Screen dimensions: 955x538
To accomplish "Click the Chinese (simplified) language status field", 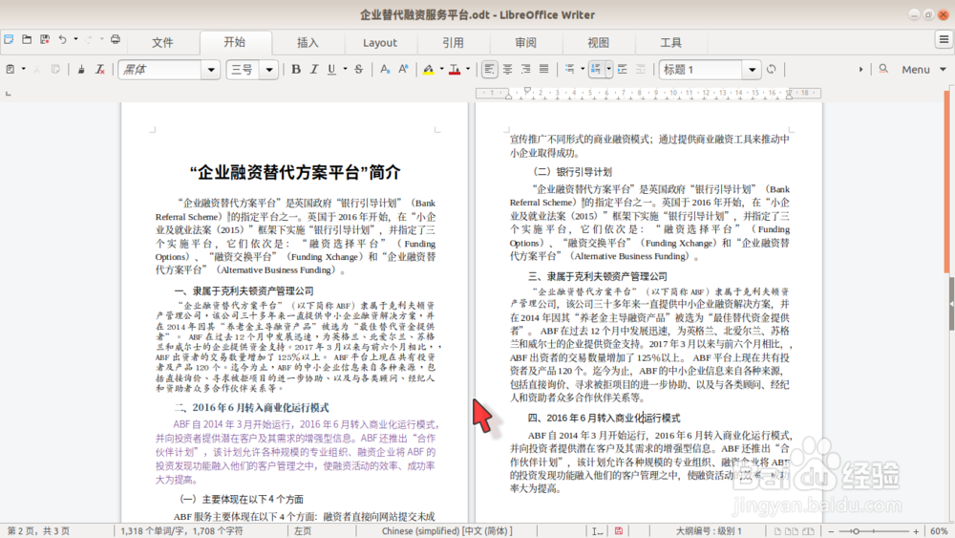I will pyautogui.click(x=447, y=530).
